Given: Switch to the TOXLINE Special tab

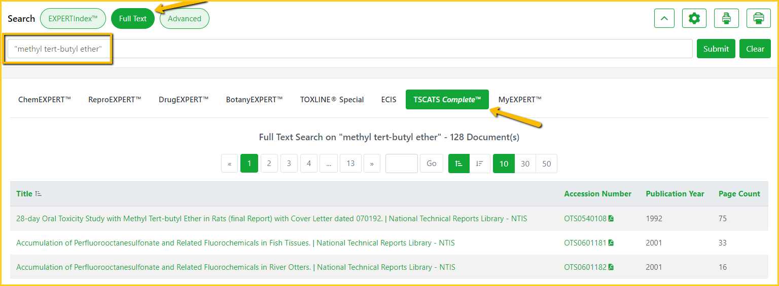Looking at the screenshot, I should [332, 100].
